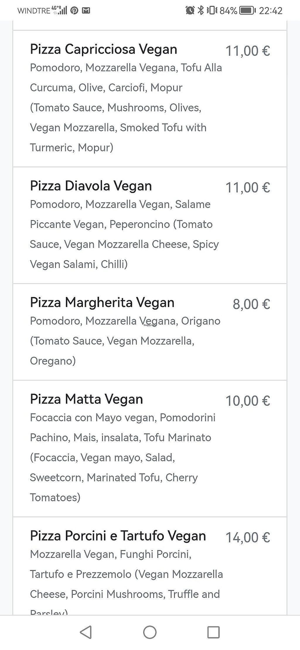Tap the Pizza Diavola ingredients description
Image resolution: width=300 pixels, height=650 pixels.
(x=124, y=234)
